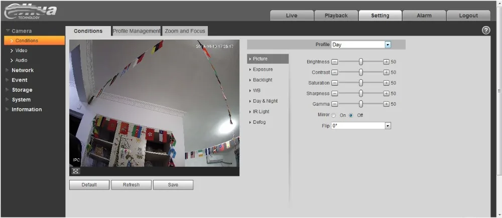502x218 pixels.
Task: Expand the Event section in sidebar
Action: [x=17, y=80]
